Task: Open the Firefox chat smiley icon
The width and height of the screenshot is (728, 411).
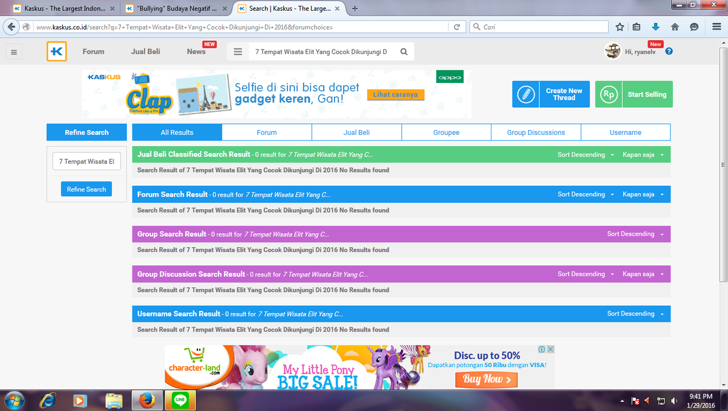Action: (x=694, y=27)
